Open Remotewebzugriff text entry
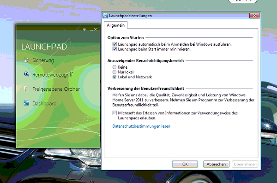This screenshot has height=183, width=277. click(x=53, y=75)
